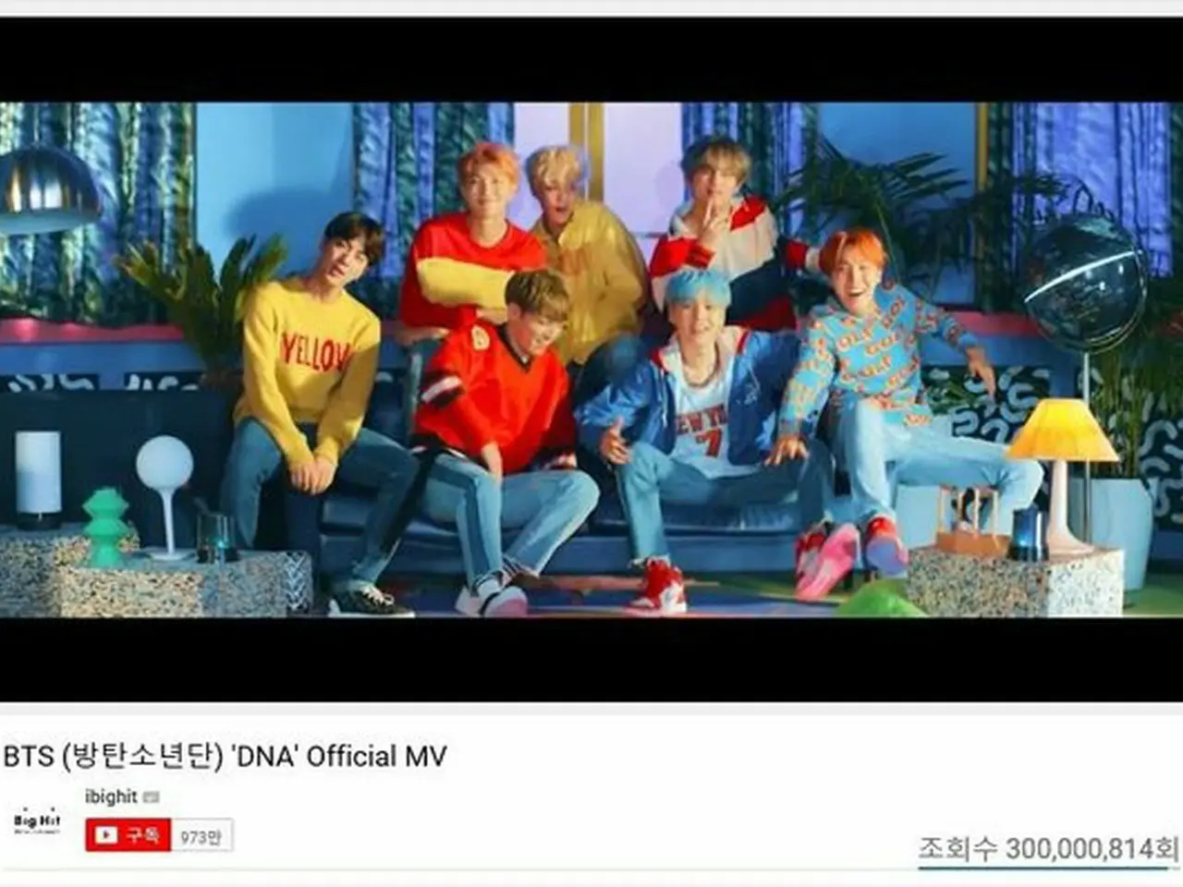Click the upper black letterbox bar of the player
The width and height of the screenshot is (1183, 887).
coord(591,59)
